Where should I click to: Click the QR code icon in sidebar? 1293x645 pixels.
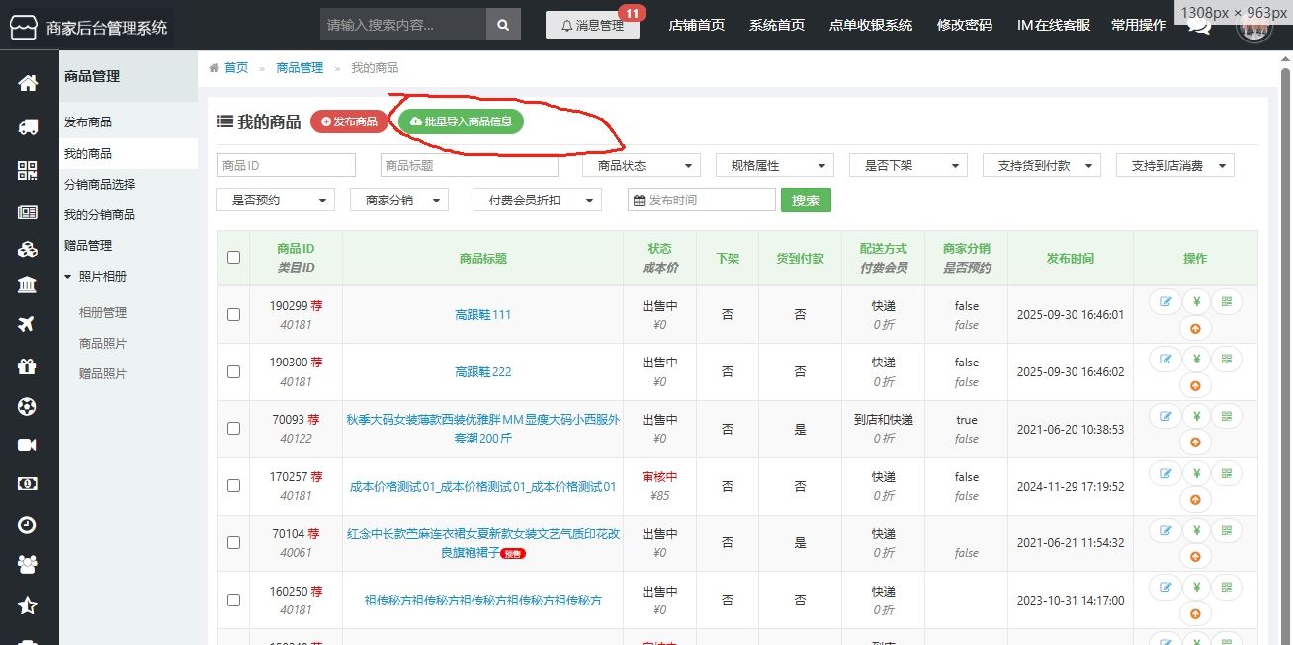pyautogui.click(x=28, y=170)
